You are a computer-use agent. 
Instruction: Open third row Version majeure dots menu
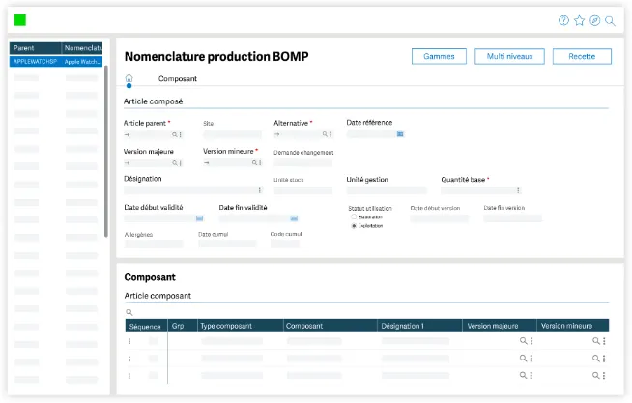(531, 375)
